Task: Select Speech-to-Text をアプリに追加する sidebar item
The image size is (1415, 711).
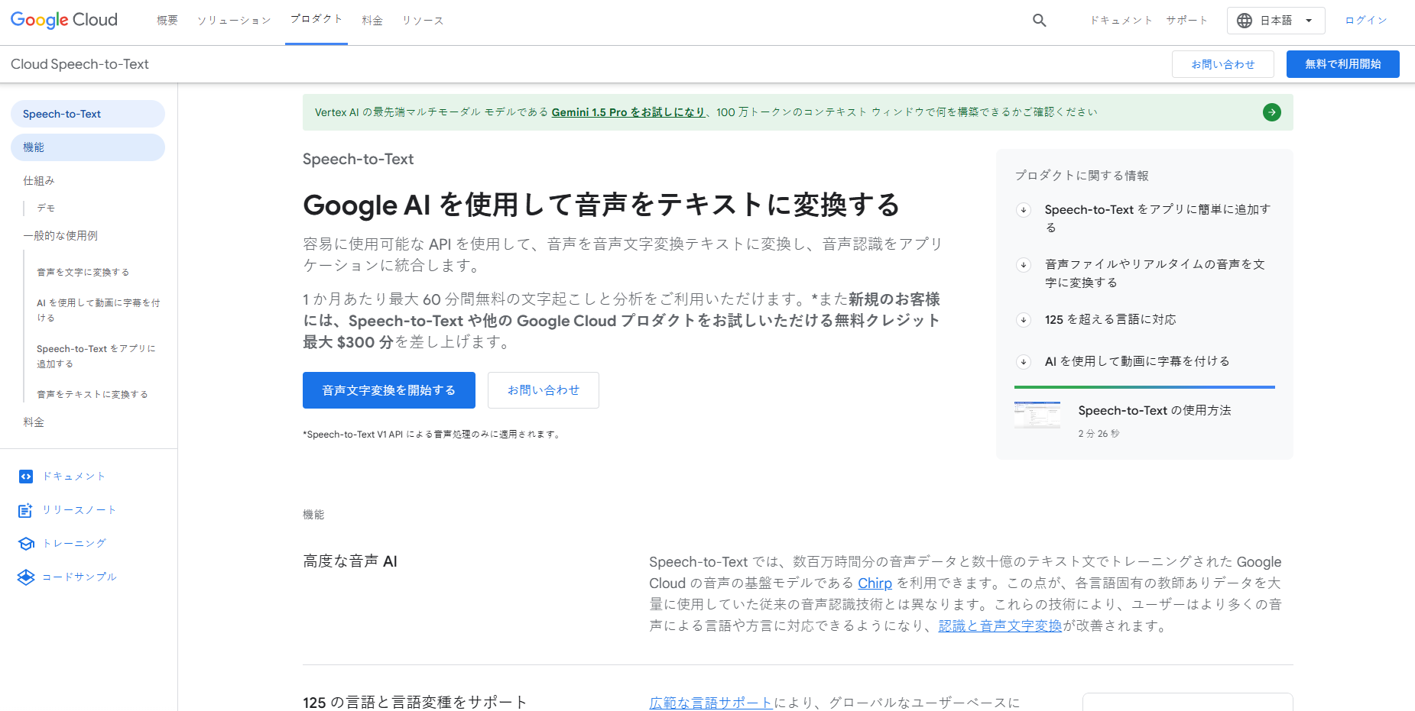Action: tap(96, 356)
